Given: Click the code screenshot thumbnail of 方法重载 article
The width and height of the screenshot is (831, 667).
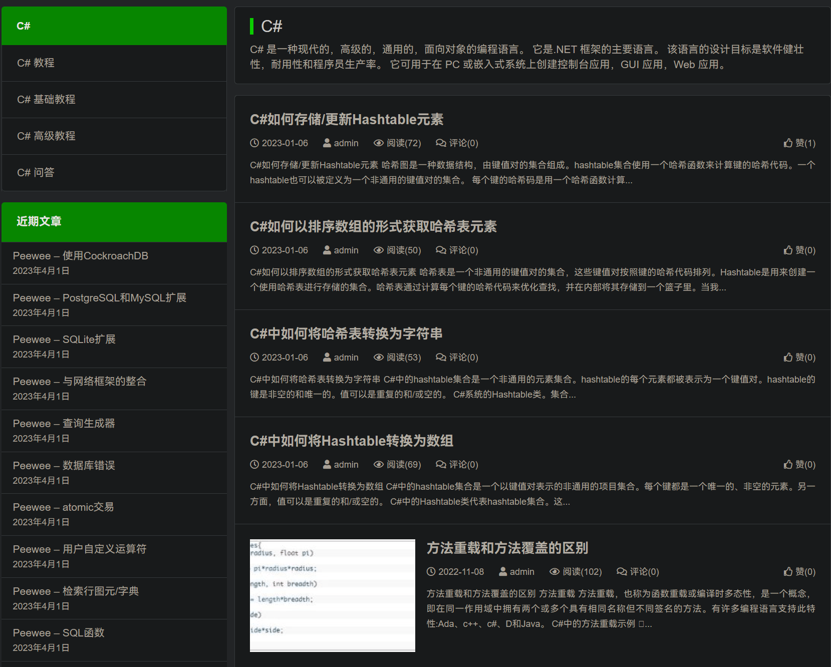Looking at the screenshot, I should coord(332,595).
